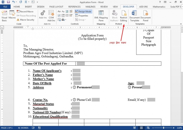Open control Properties

82,16
